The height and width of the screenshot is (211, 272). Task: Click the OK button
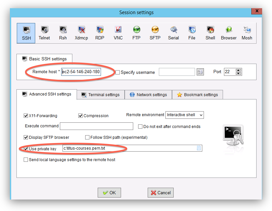(109, 193)
